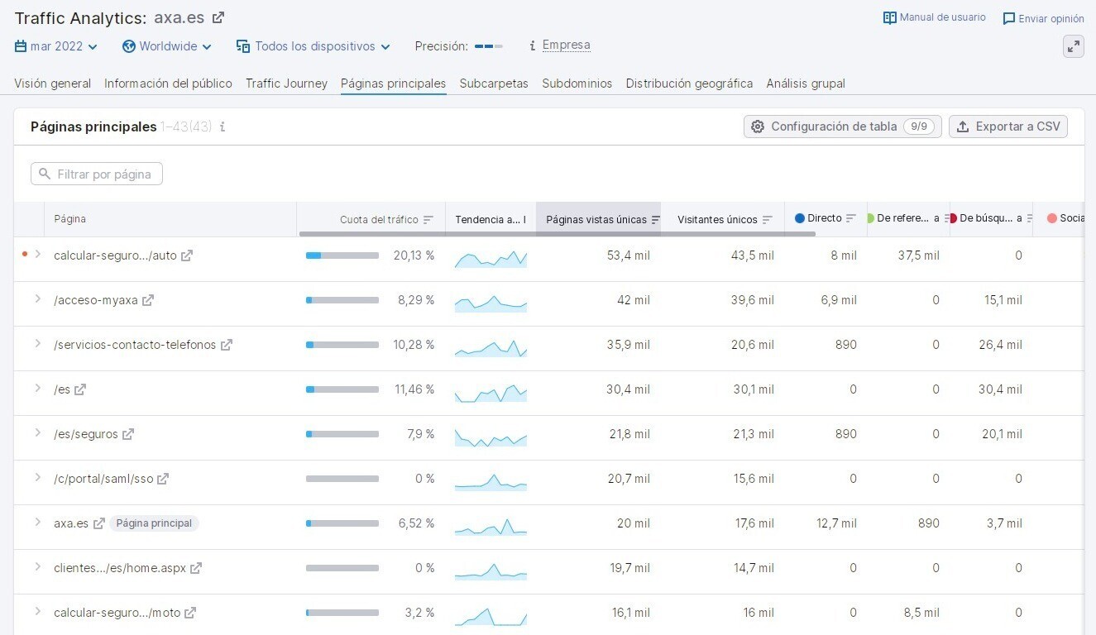Open Análisis grupal tab
This screenshot has width=1096, height=635.
point(806,84)
